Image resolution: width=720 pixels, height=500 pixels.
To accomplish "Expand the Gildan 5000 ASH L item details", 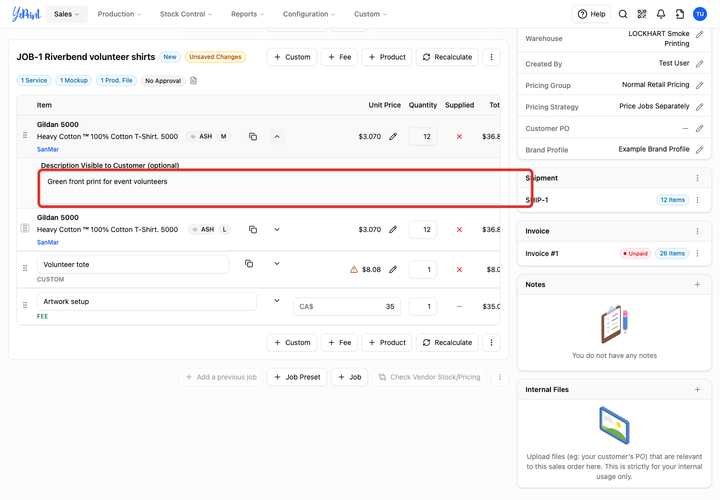I will pos(277,229).
